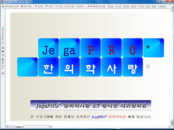The width and height of the screenshot is (174, 130).
Task: Click the next page button below the vertical scrollbar
Action: click(172, 125)
